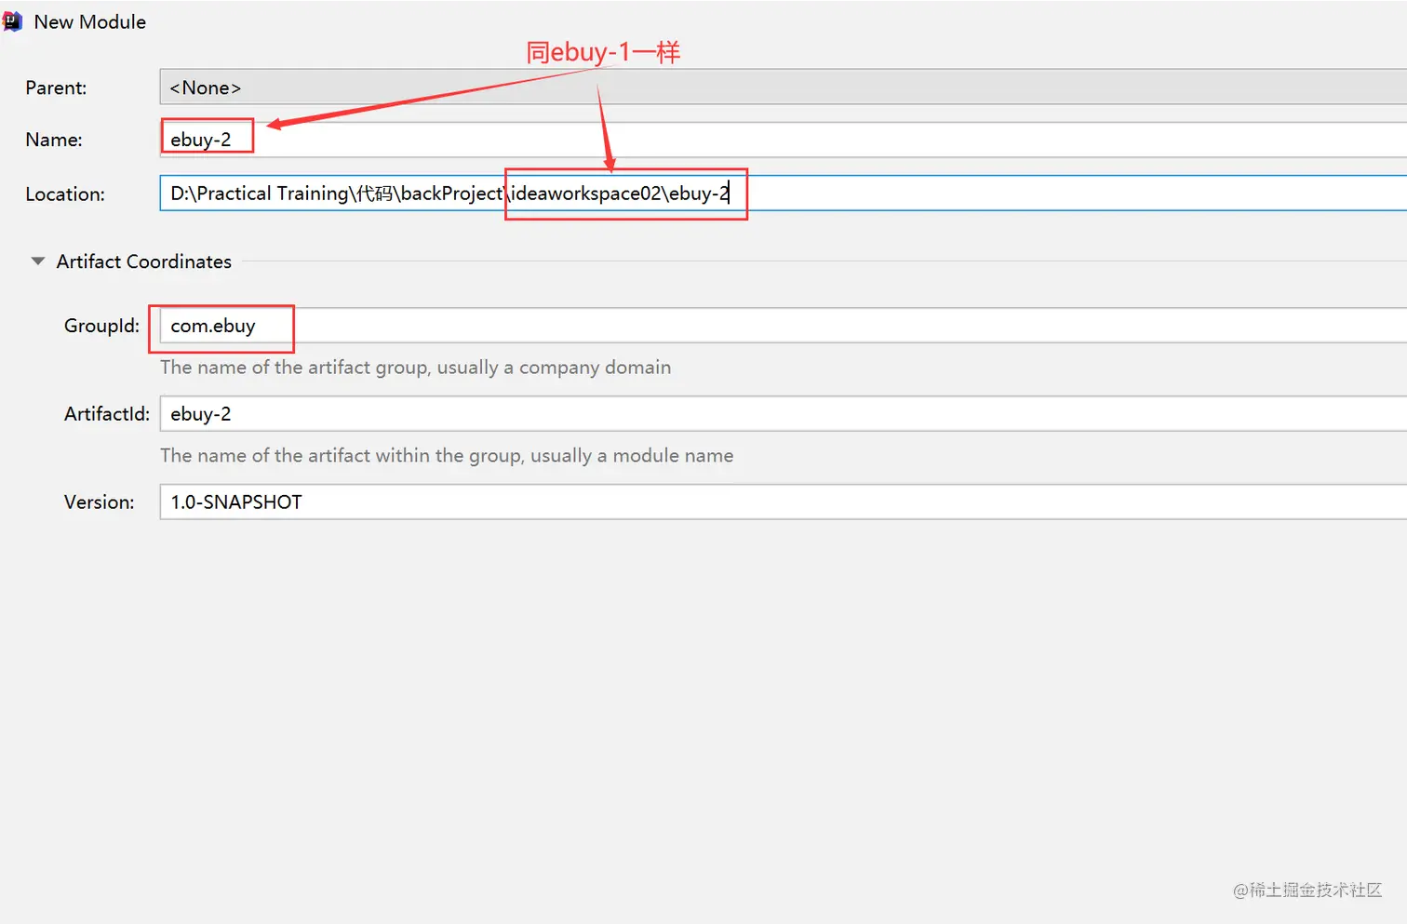
Task: Open the Parent module dropdown showing <None>
Action: 783,87
